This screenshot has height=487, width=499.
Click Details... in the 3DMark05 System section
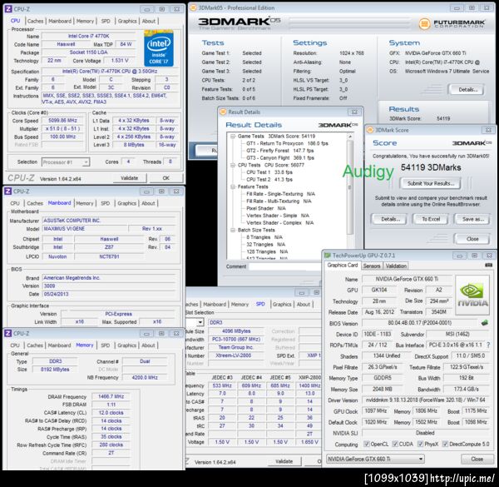tap(467, 90)
